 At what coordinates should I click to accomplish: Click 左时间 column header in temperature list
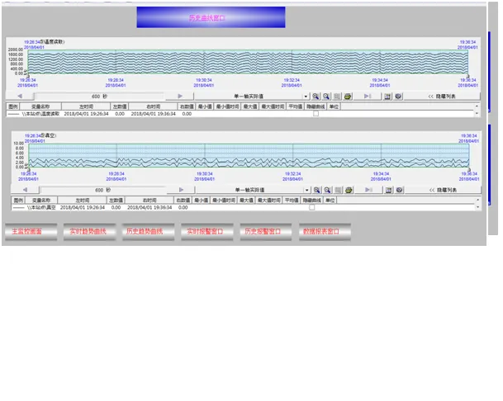[86, 106]
